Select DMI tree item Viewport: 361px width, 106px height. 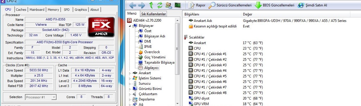[x=148, y=41]
